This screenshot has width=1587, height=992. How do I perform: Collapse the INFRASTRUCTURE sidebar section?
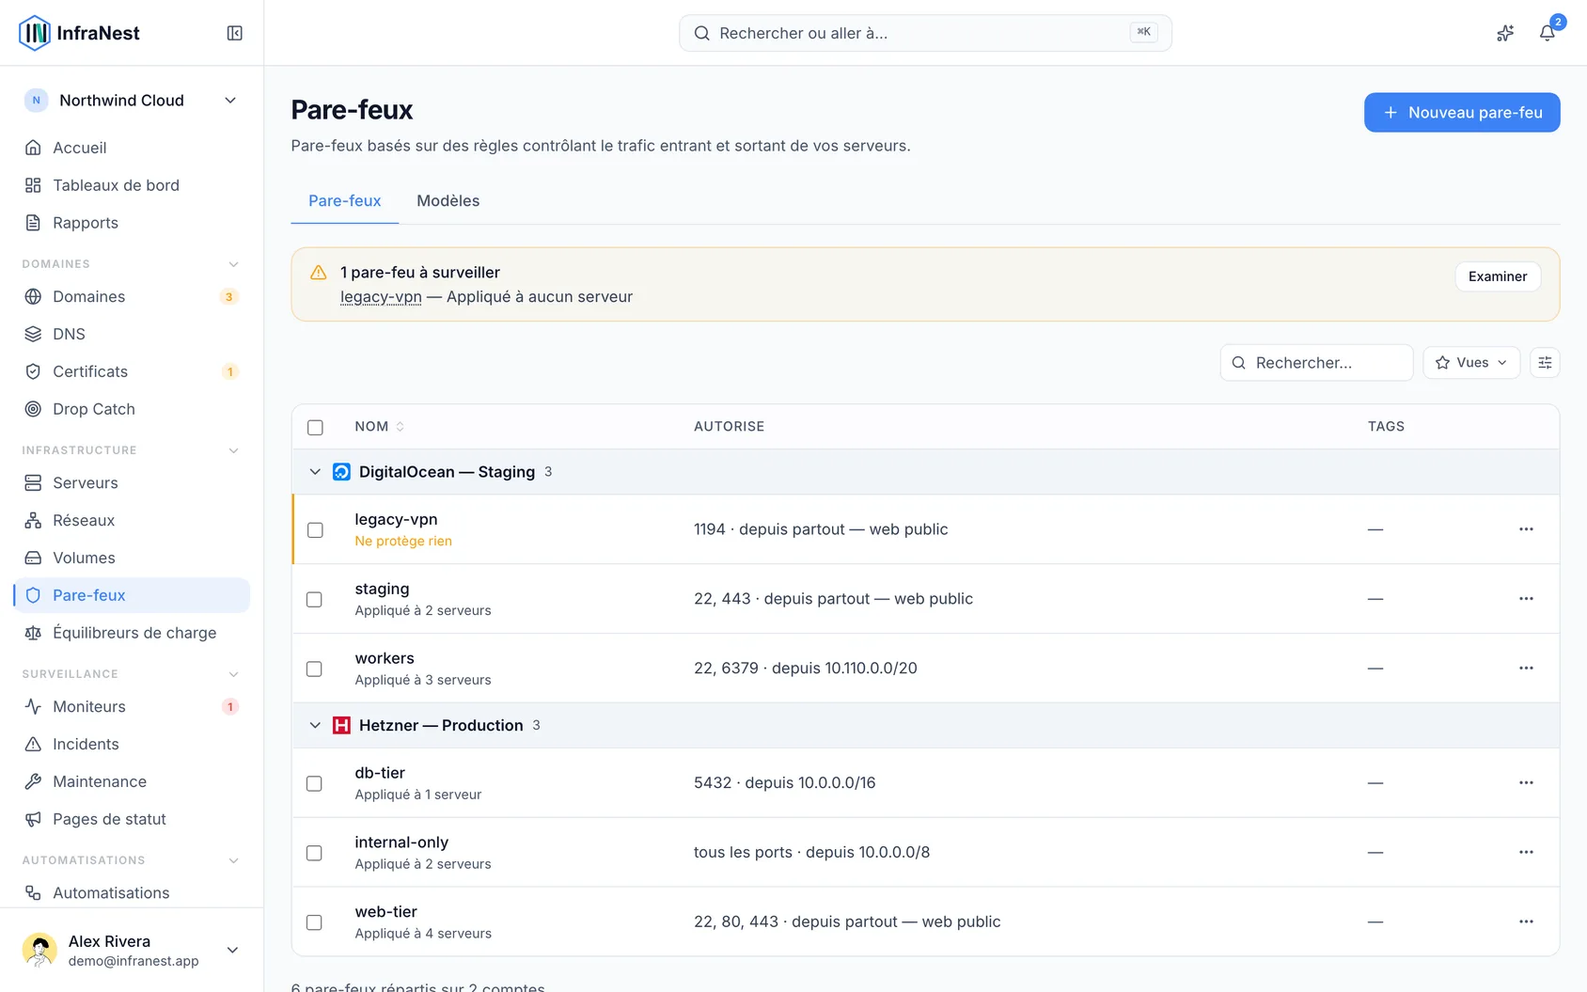234,450
